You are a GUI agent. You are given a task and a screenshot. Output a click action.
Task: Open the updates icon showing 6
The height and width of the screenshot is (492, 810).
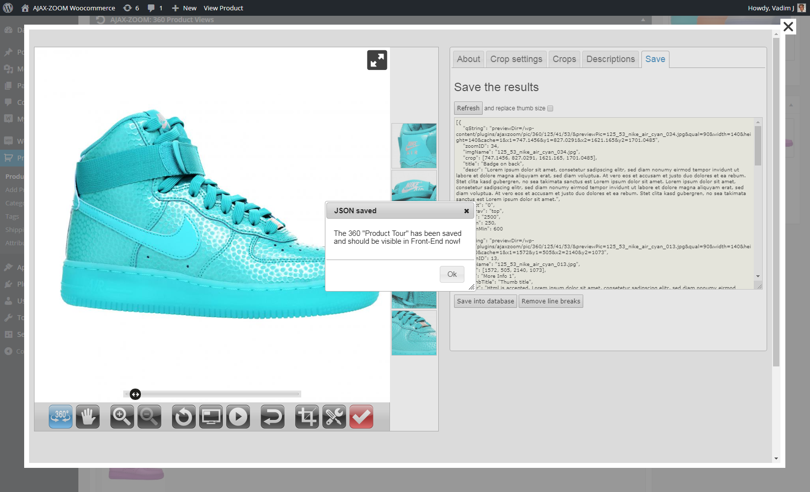point(131,8)
